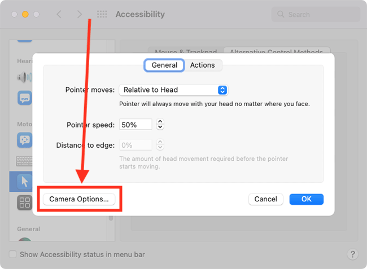Select the Voice Control icon in sidebar
Screen dimensions: 367x269
coord(25,140)
